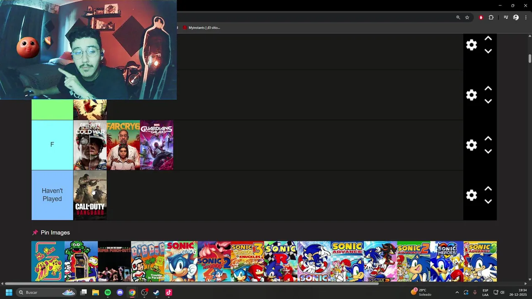Click the microphone tray icon
Image resolution: width=532 pixels, height=299 pixels.
[475, 292]
